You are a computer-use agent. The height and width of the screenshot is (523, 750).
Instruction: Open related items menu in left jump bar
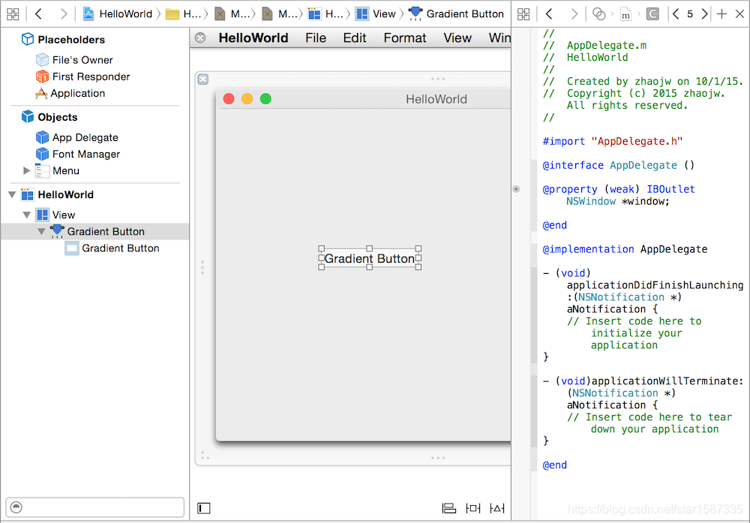13,14
